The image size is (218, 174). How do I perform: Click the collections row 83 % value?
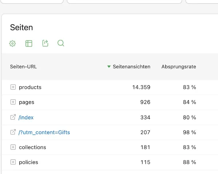[190, 147]
